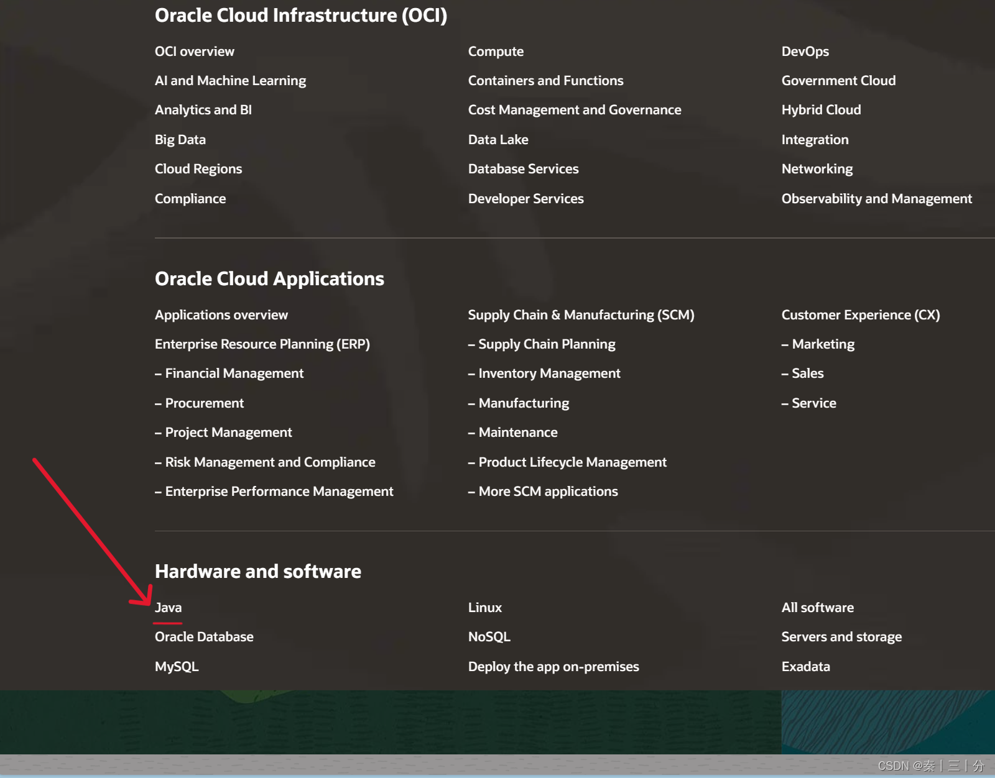Open Customer Experience (CX)
This screenshot has height=778, width=995.
[861, 315]
